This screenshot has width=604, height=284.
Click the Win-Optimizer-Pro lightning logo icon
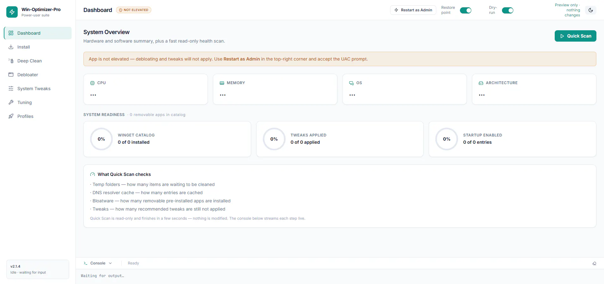12,12
